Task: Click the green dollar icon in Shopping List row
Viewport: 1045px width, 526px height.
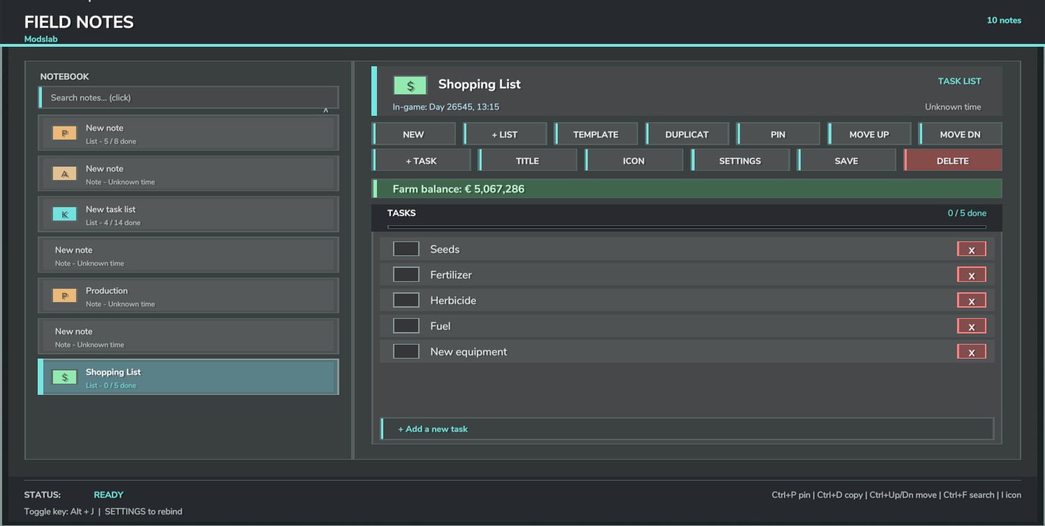Action: tap(64, 377)
